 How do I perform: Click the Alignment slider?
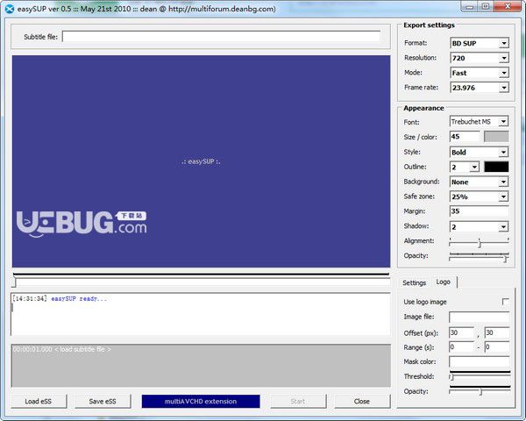pyautogui.click(x=479, y=242)
